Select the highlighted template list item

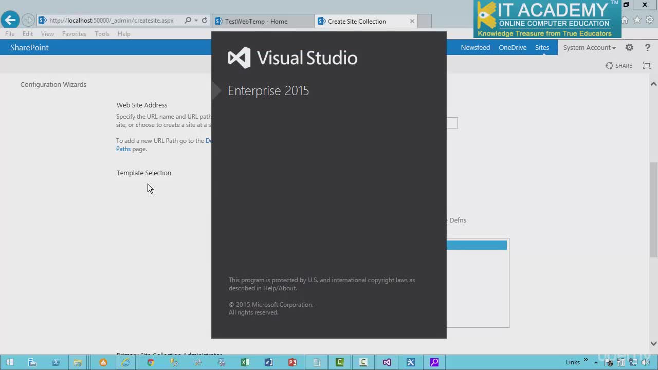click(x=477, y=245)
